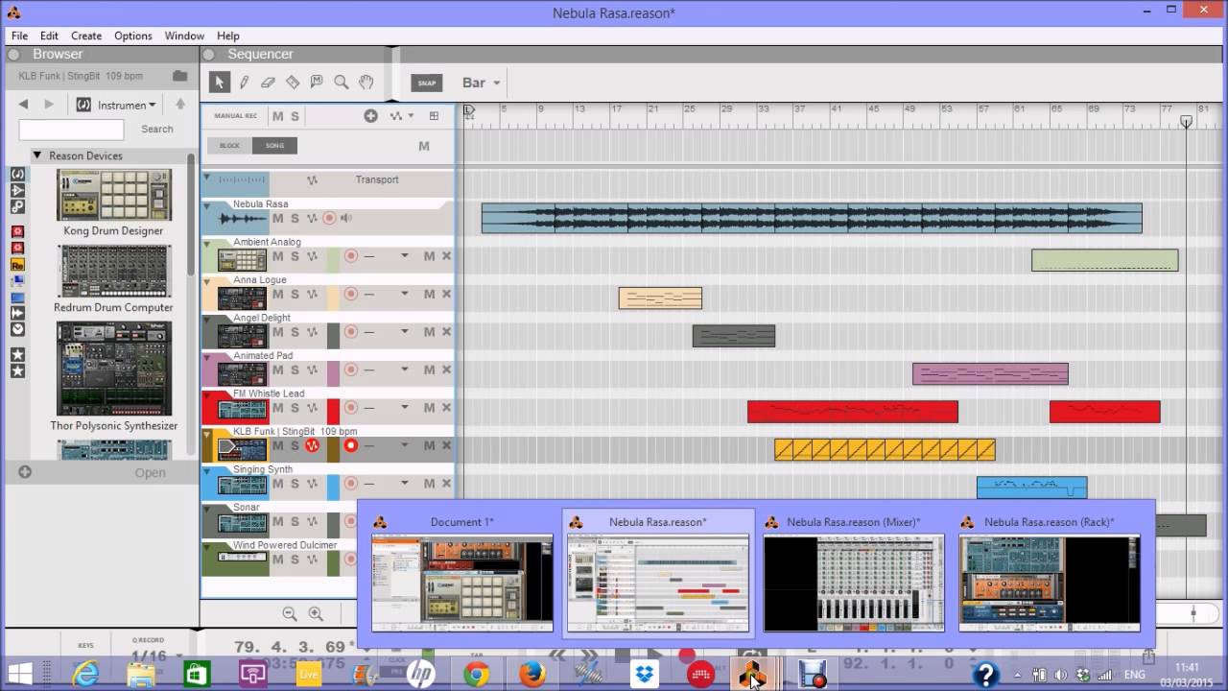Select the Magnify tool
The height and width of the screenshot is (691, 1228).
(341, 83)
